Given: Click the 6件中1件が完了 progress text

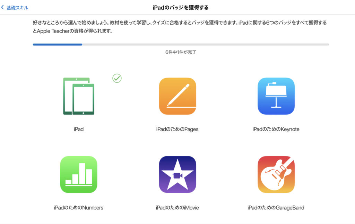Looking at the screenshot, I should [181, 52].
